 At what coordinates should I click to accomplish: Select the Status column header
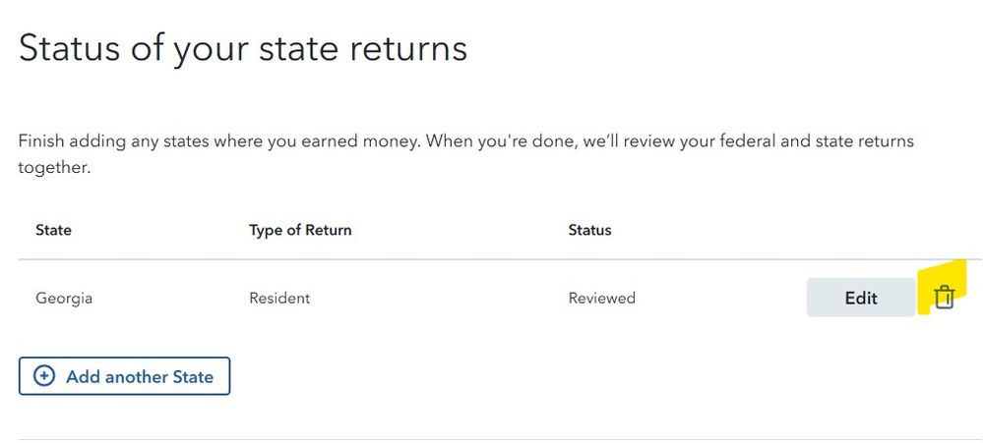point(589,230)
